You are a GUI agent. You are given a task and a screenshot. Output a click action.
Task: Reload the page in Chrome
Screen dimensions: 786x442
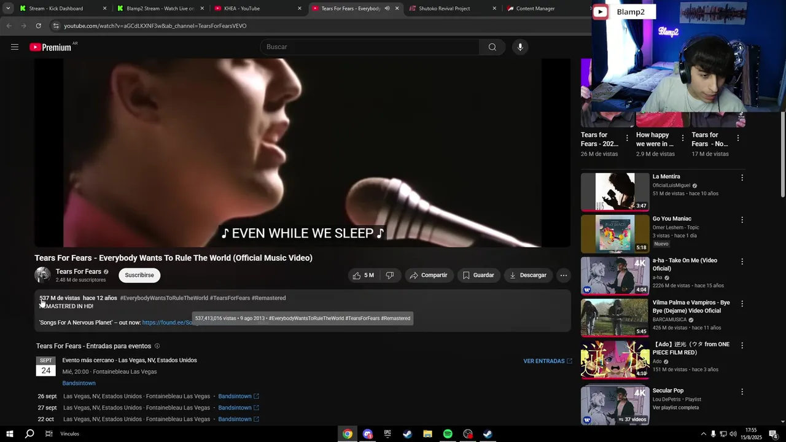point(38,26)
